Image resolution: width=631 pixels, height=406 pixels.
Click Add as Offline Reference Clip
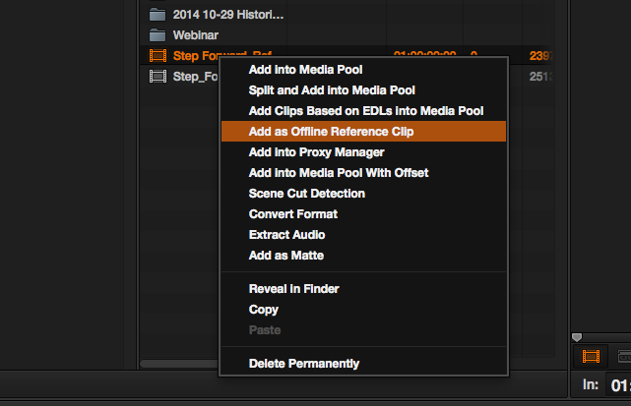(x=331, y=132)
